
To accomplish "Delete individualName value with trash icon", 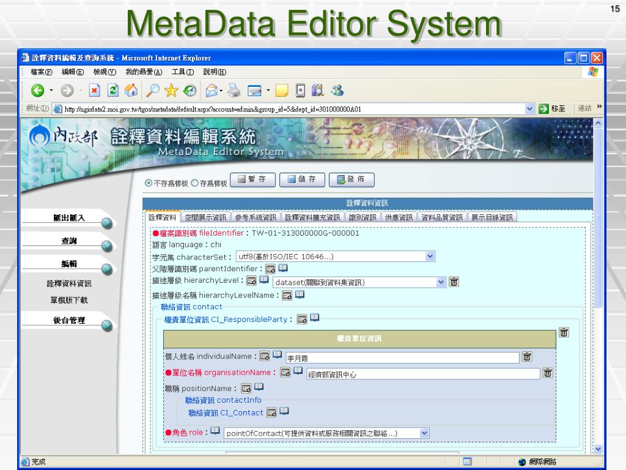I will (527, 357).
